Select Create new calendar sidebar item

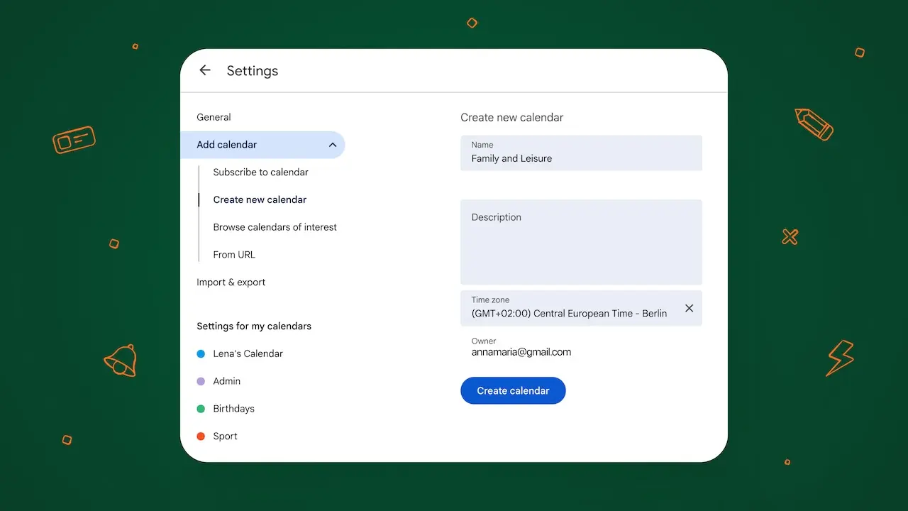coord(260,199)
